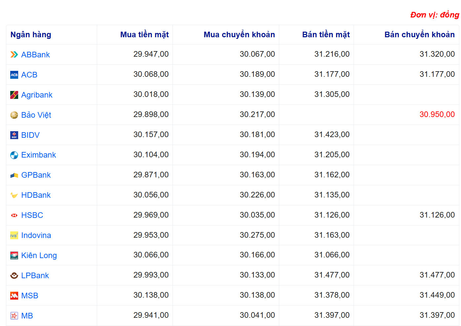
Task: Click the ACB bank logo icon
Action: pos(14,75)
